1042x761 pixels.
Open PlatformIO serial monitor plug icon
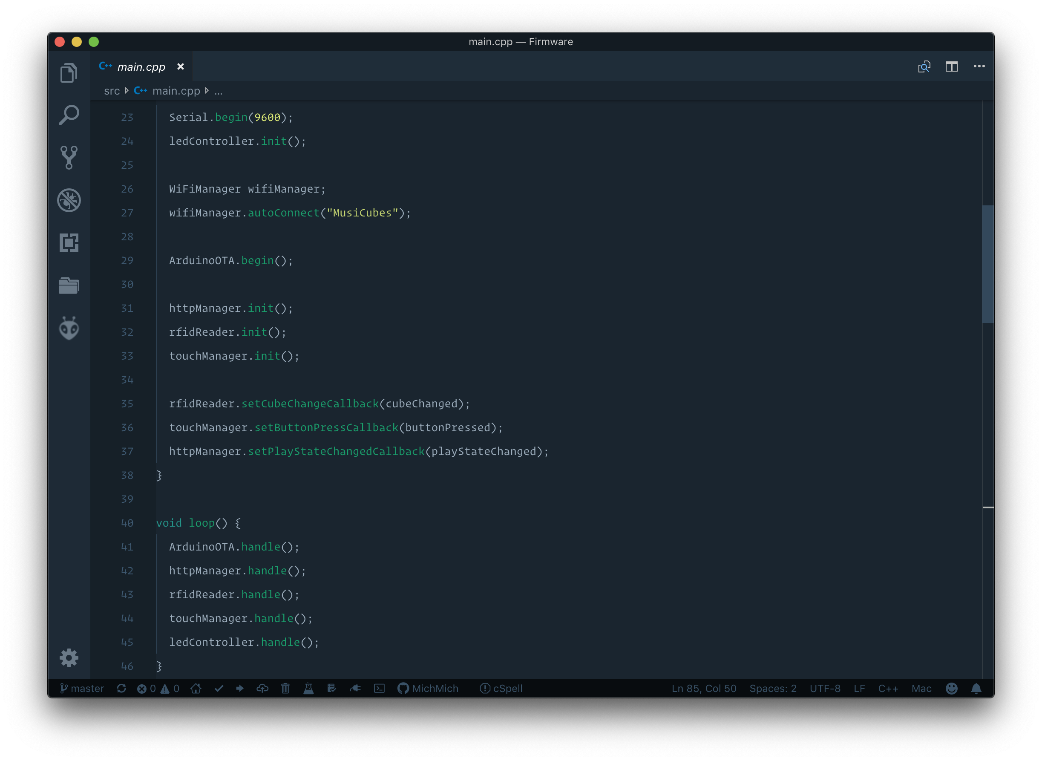pyautogui.click(x=355, y=688)
